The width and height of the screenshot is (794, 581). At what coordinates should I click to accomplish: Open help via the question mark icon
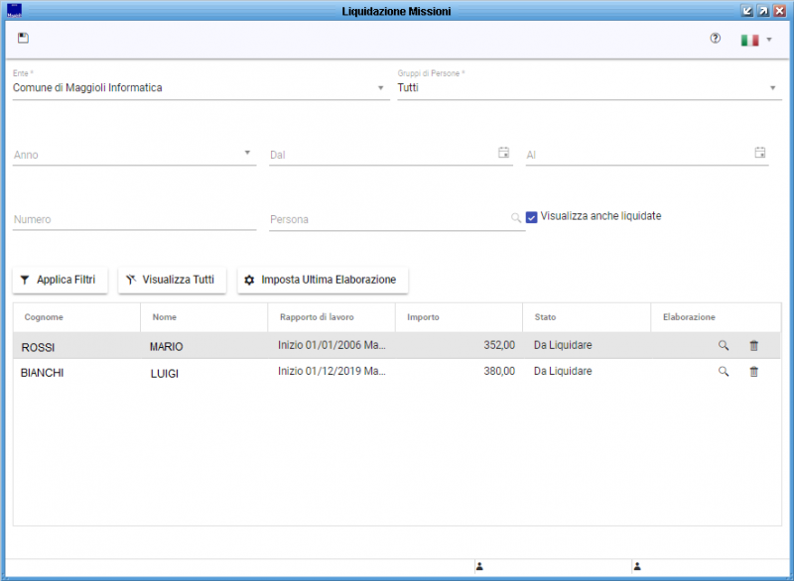pyautogui.click(x=715, y=39)
